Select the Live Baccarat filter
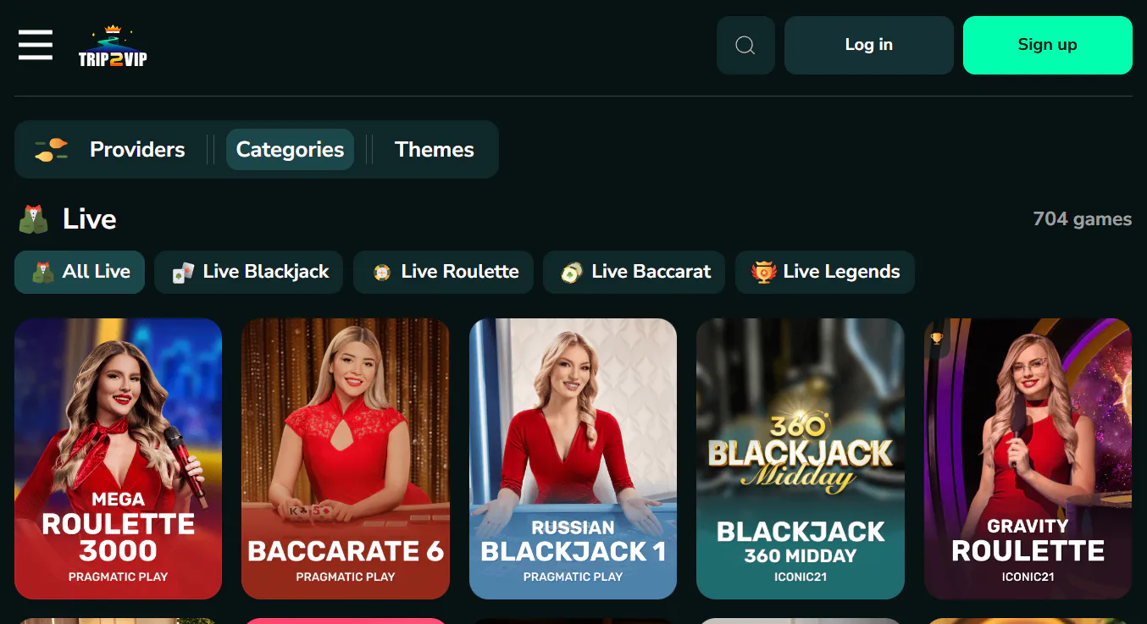This screenshot has width=1147, height=624. point(634,272)
